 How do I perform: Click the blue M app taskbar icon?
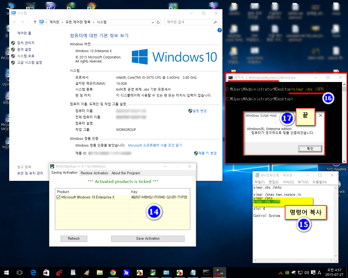[x=126, y=273]
